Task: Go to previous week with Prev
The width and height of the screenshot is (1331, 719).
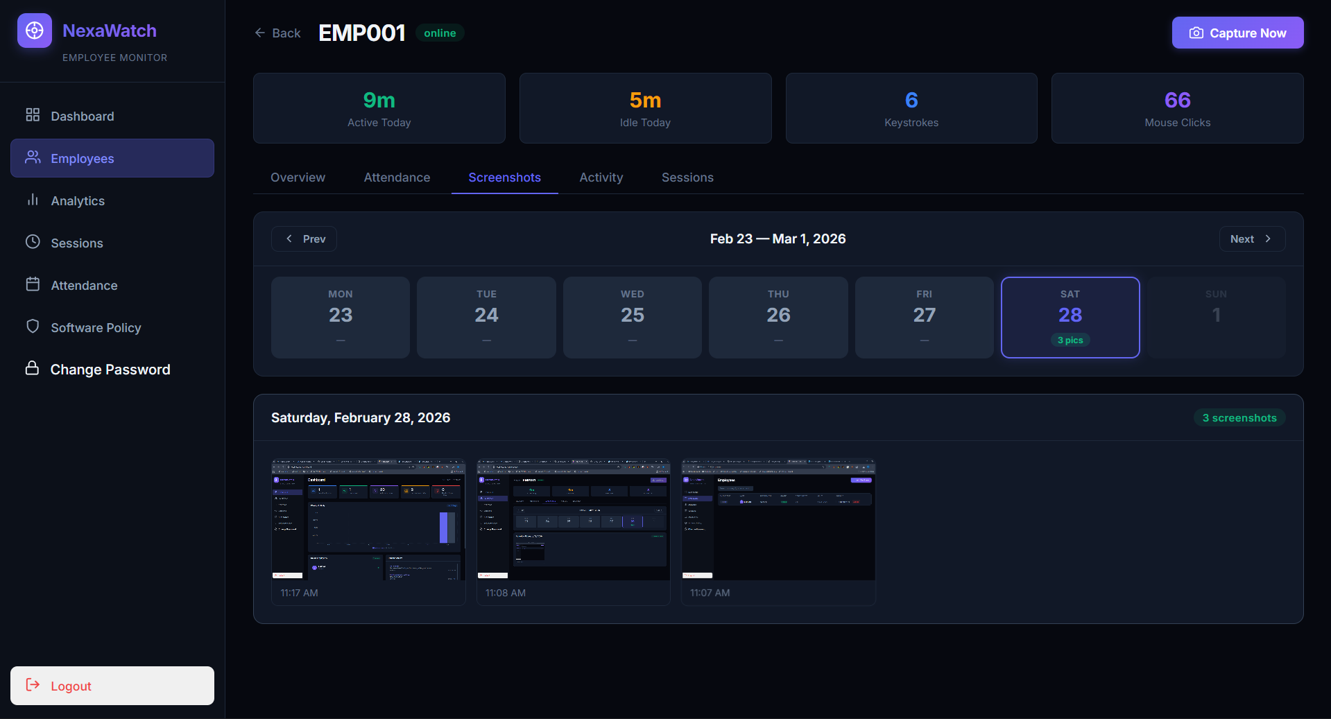Action: (x=304, y=239)
